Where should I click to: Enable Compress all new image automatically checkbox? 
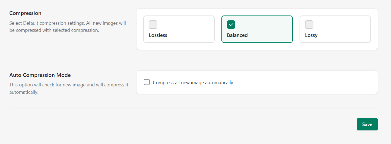coord(147,82)
